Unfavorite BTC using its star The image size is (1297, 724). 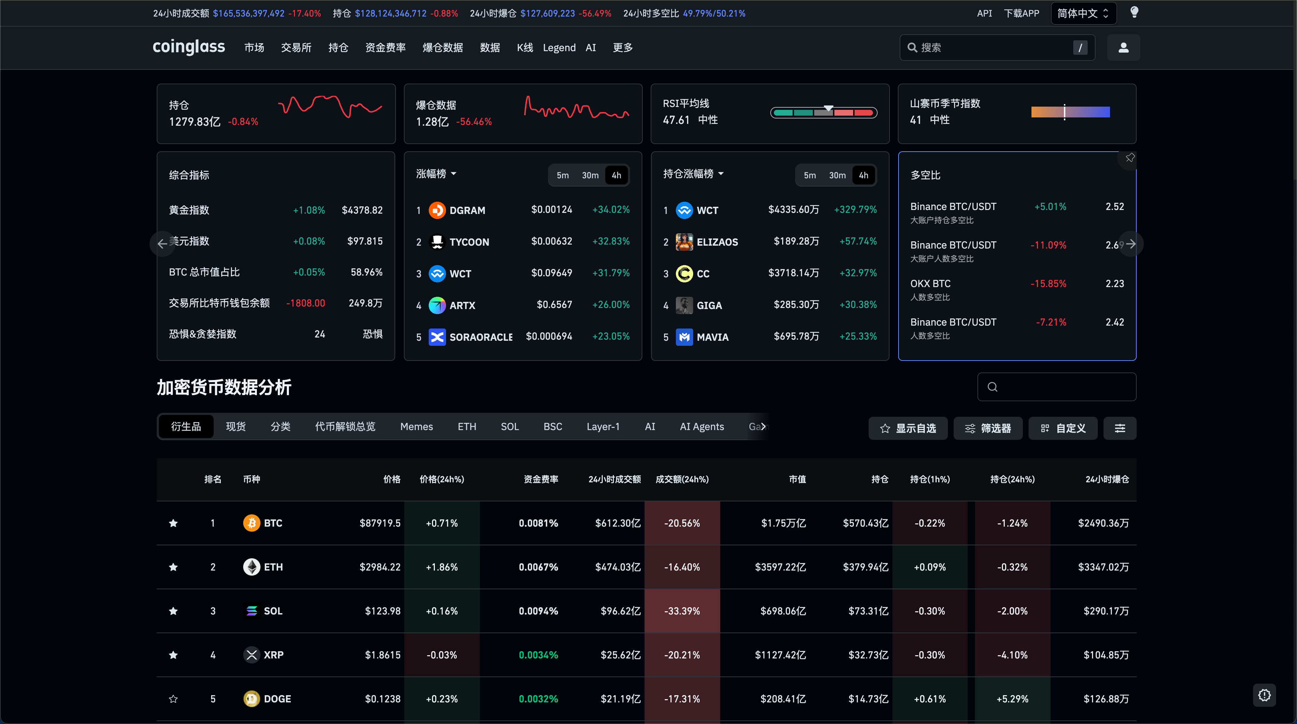173,523
